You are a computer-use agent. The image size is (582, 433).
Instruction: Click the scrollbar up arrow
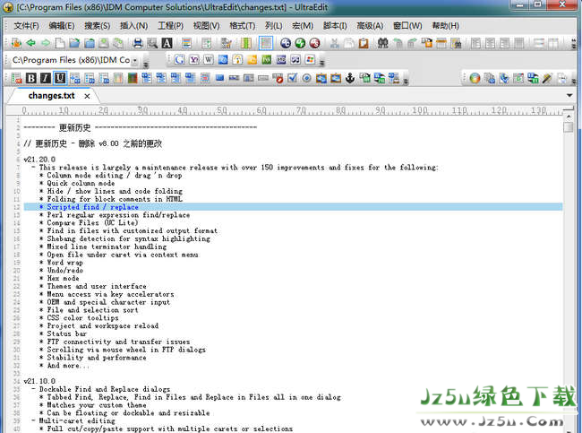568,117
